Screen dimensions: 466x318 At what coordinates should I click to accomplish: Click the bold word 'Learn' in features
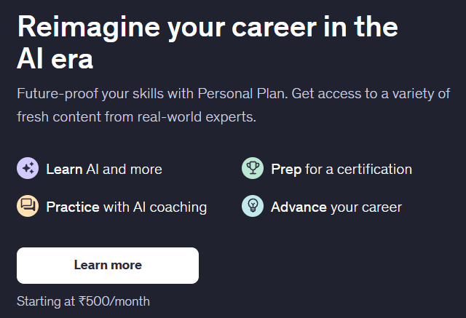coord(64,170)
